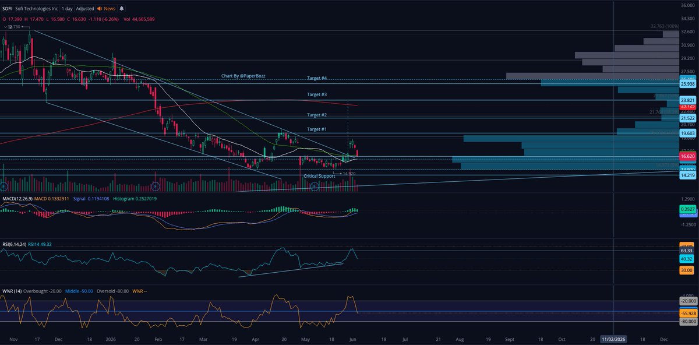The height and width of the screenshot is (345, 699).
Task: Click the SOFI ticker symbol
Action: click(x=7, y=9)
